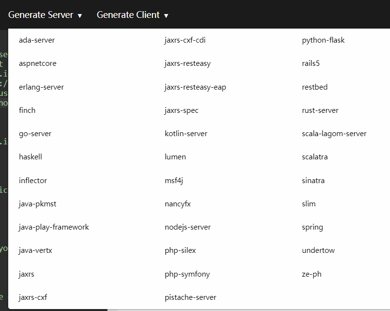Select jaxrs-resteasy-eap option
Viewport: 390px width, 311px height.
(195, 87)
